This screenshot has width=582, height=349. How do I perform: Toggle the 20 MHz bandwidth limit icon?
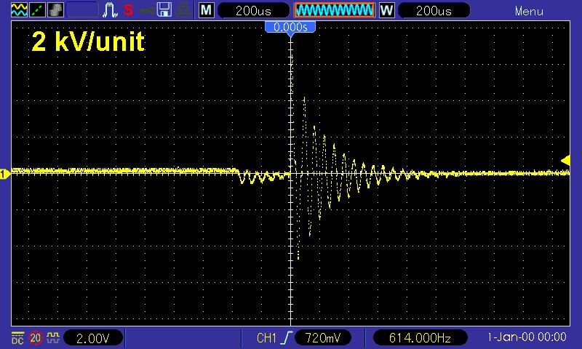tap(35, 337)
